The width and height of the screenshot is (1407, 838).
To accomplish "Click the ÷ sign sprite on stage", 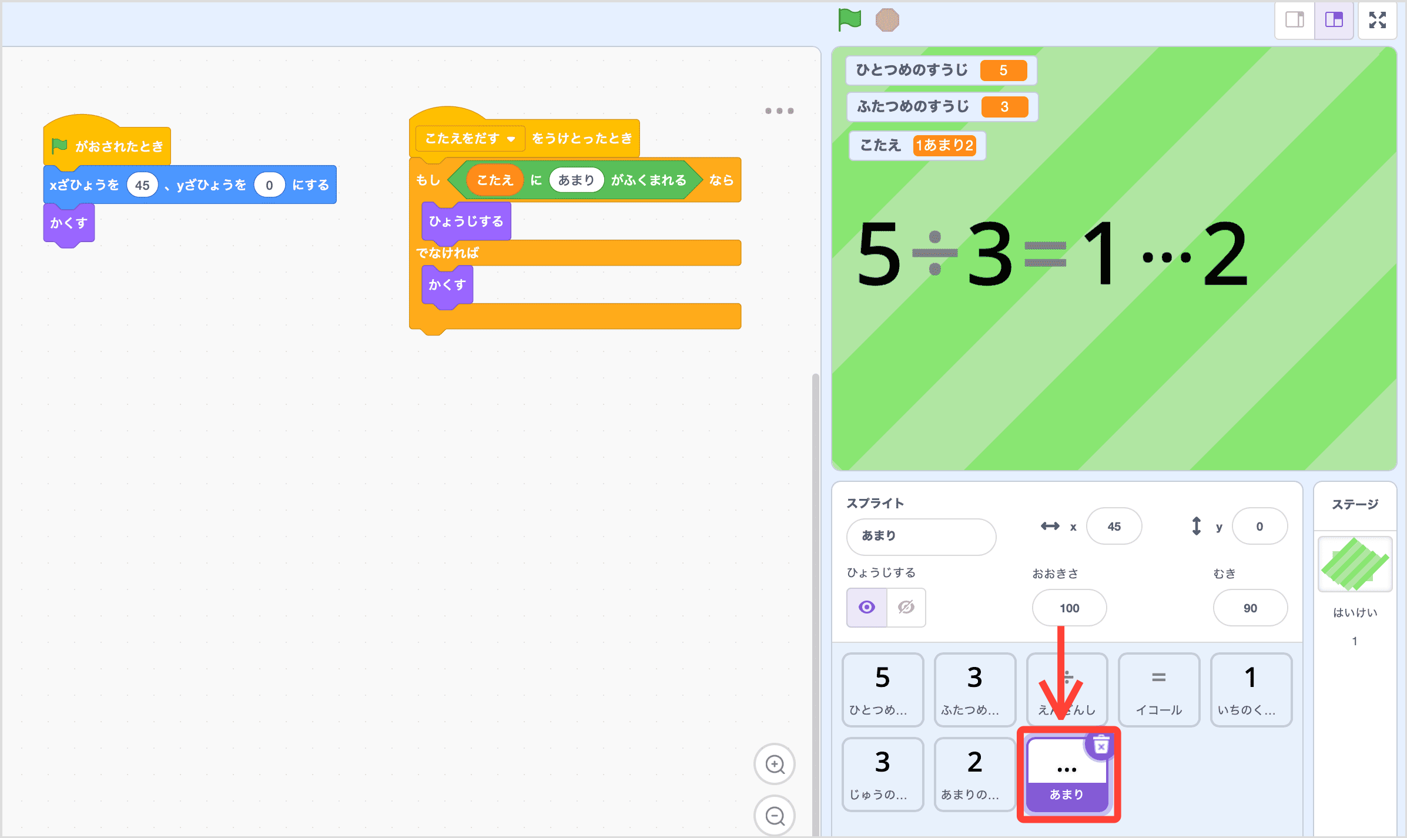I will point(935,253).
